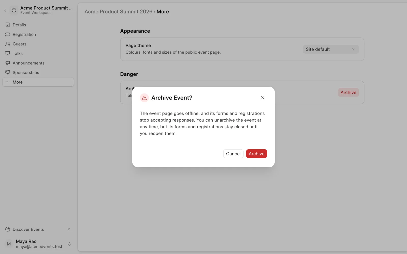The width and height of the screenshot is (407, 254).
Task: Click the external link arrow beside Discover Events
Action: click(69, 229)
